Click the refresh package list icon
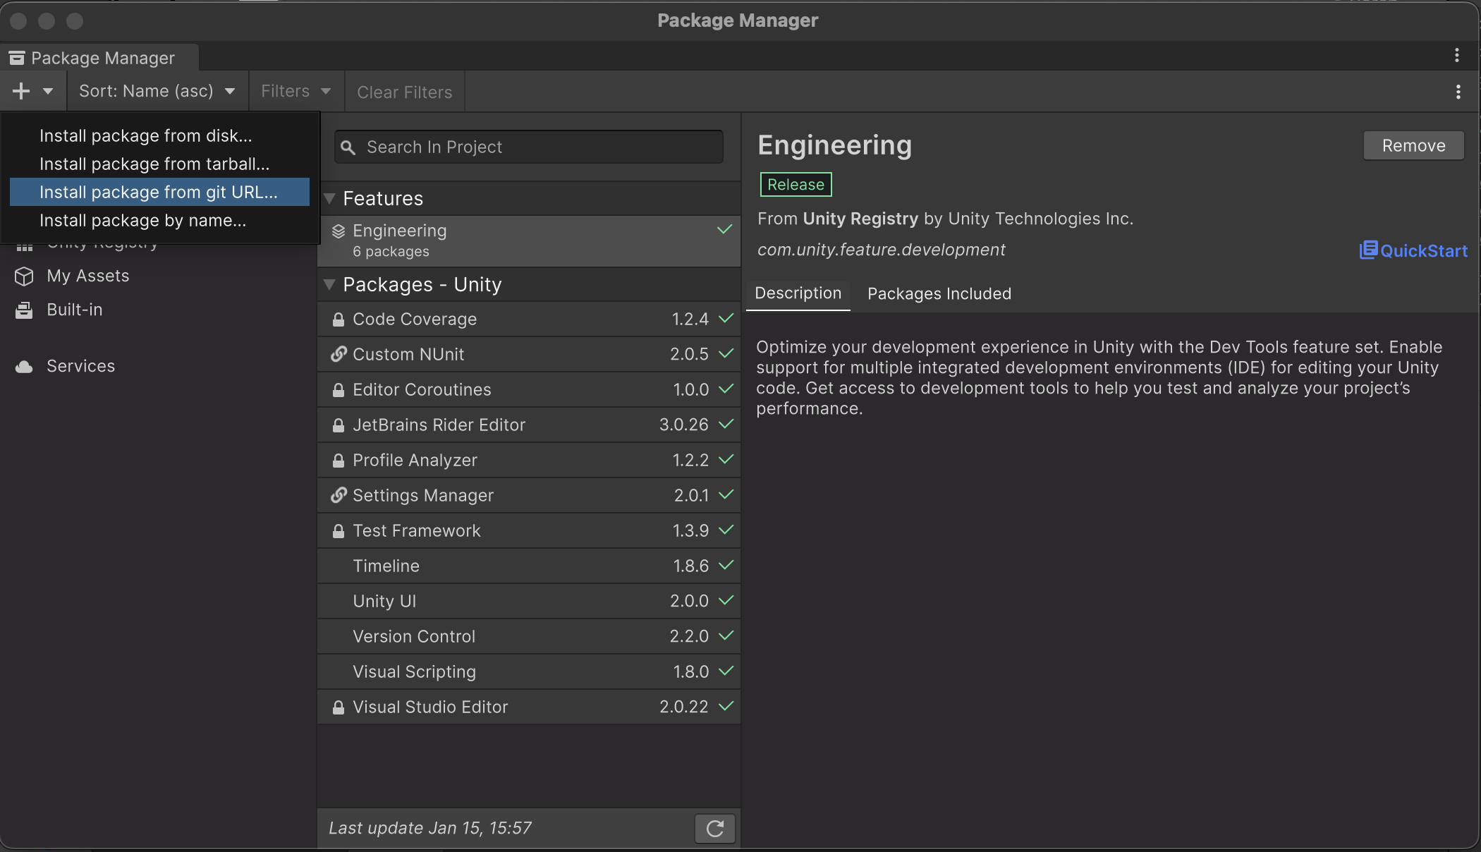The image size is (1481, 852). tap(714, 828)
